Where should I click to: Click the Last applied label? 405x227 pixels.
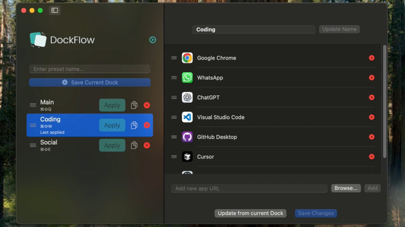(x=52, y=132)
